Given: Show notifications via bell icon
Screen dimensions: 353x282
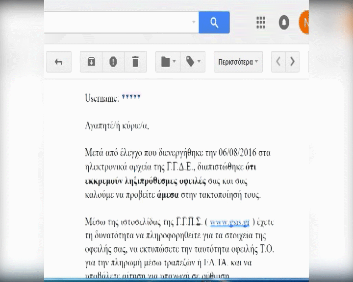Looking at the screenshot, I should pos(284,23).
